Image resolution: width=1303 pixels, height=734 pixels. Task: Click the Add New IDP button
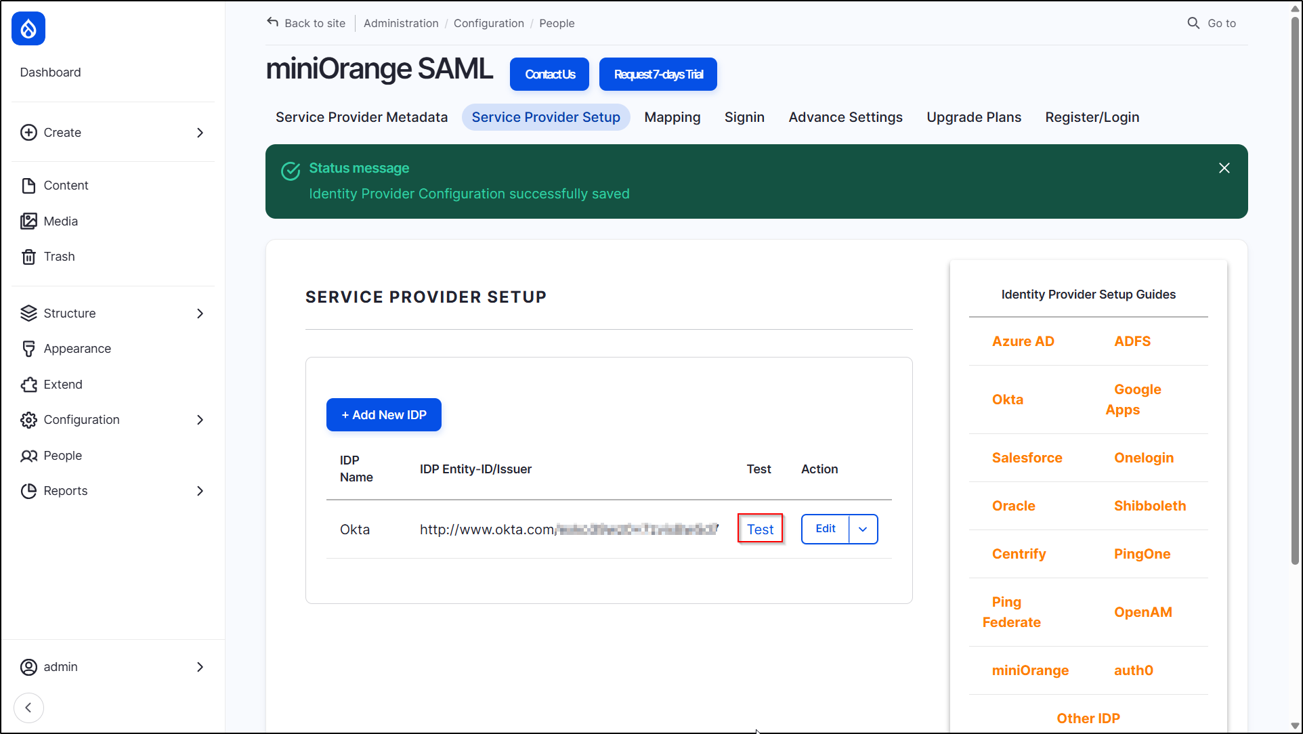point(383,414)
